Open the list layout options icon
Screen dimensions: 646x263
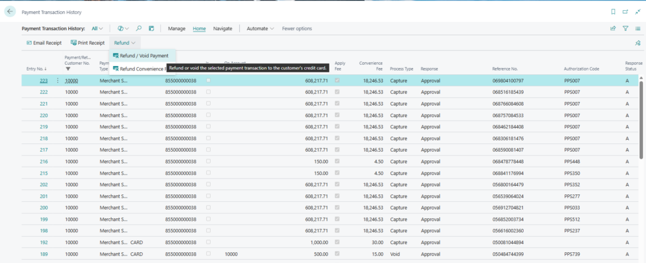[638, 29]
